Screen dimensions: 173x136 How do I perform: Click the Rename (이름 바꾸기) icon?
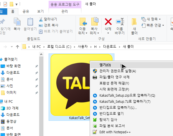(120, 22)
